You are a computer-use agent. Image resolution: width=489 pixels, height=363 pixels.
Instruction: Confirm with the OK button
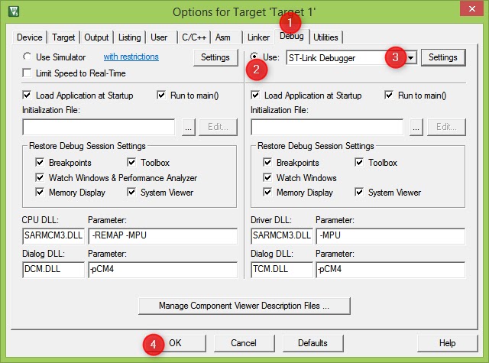[175, 343]
